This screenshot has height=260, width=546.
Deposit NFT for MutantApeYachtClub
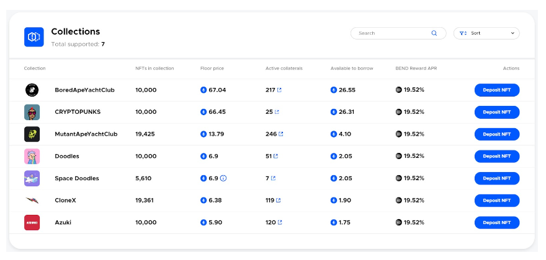pyautogui.click(x=497, y=134)
